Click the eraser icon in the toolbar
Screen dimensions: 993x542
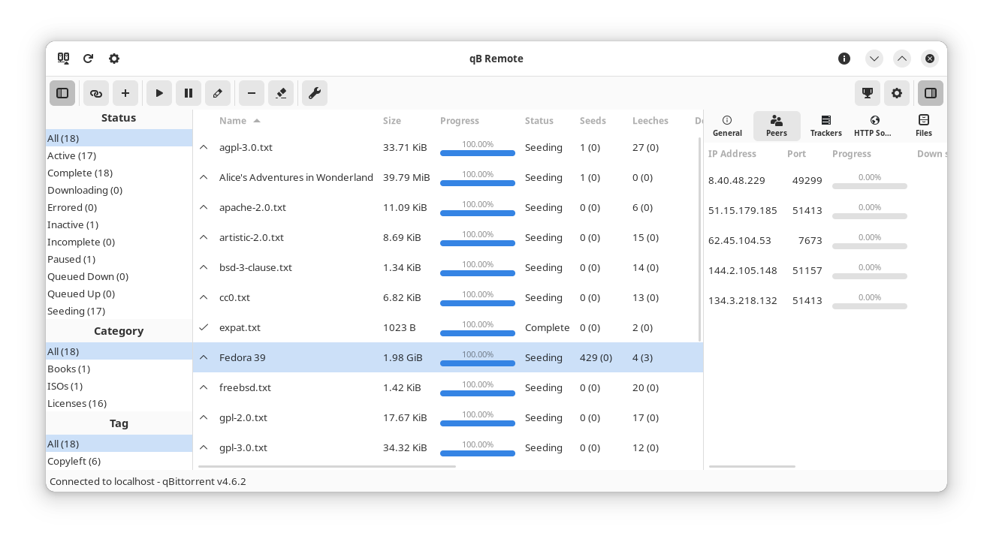click(x=281, y=93)
